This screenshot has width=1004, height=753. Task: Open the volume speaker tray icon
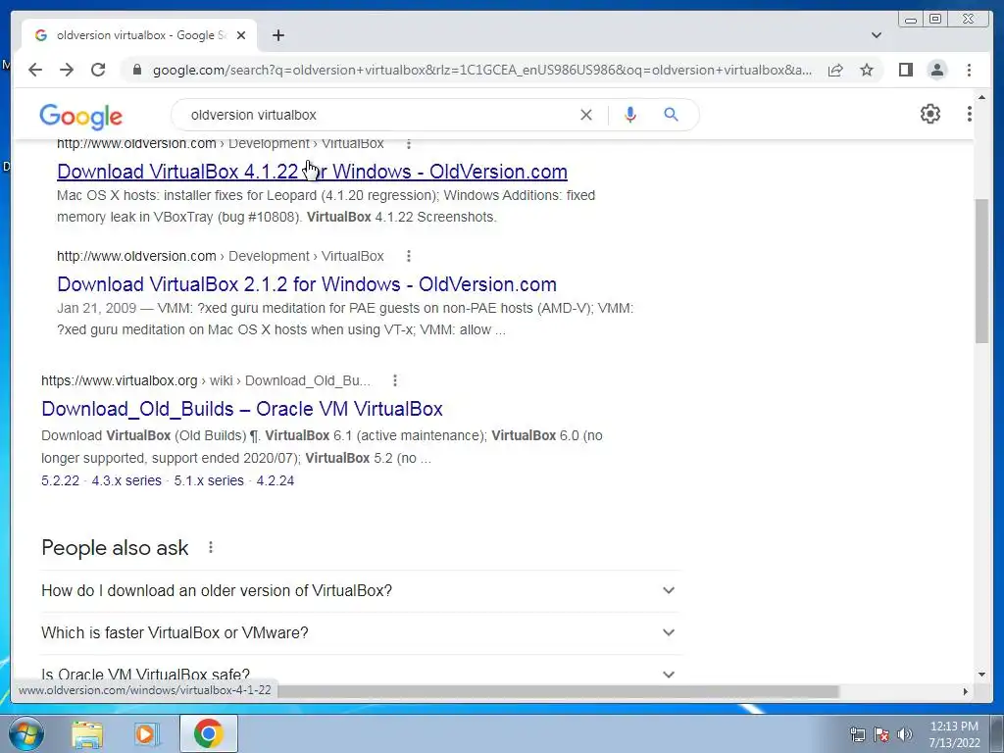(904, 734)
